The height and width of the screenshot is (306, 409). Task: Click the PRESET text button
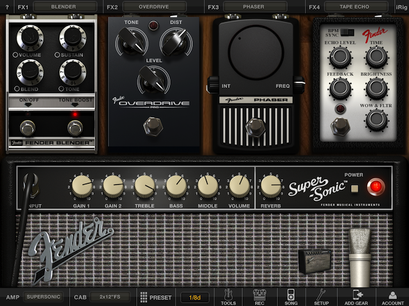160,298
